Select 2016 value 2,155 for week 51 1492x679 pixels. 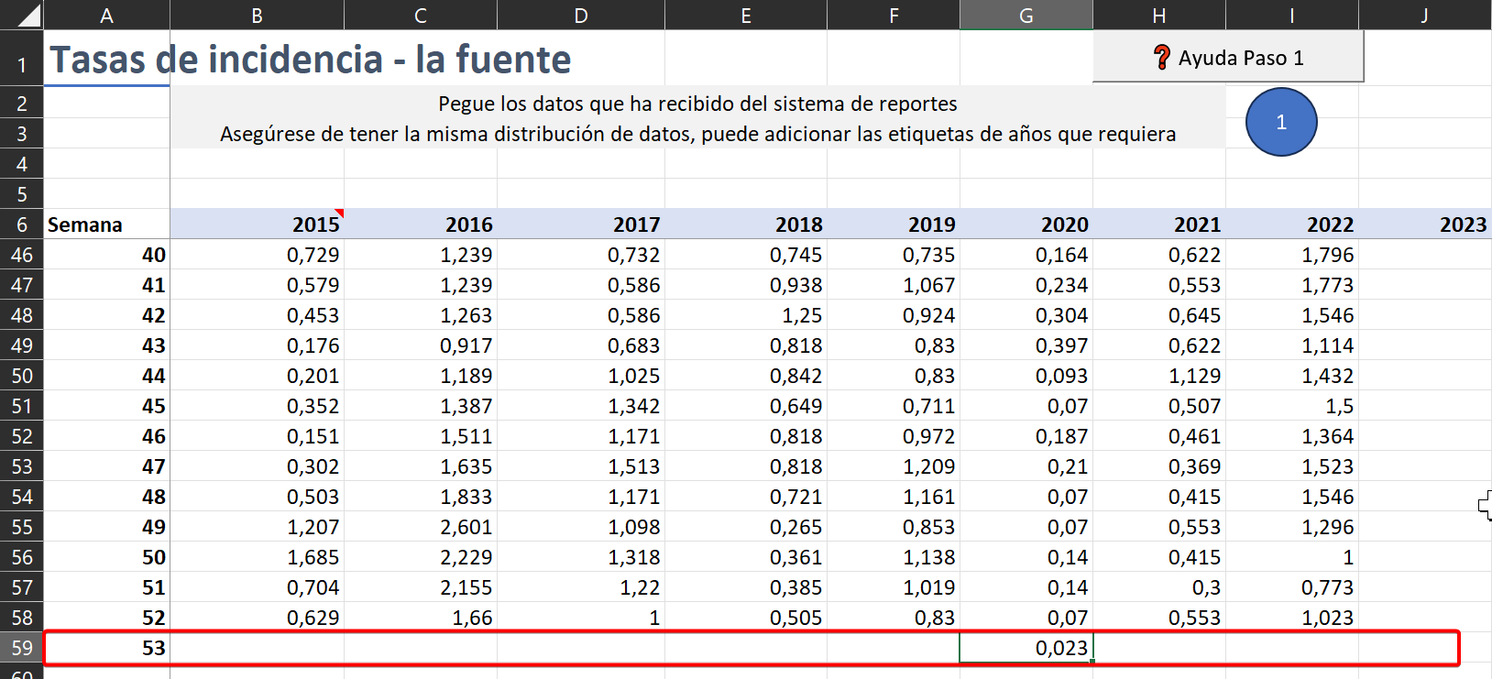421,587
